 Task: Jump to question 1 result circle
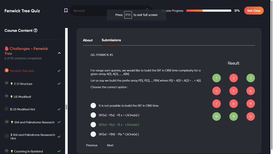tap(216, 78)
